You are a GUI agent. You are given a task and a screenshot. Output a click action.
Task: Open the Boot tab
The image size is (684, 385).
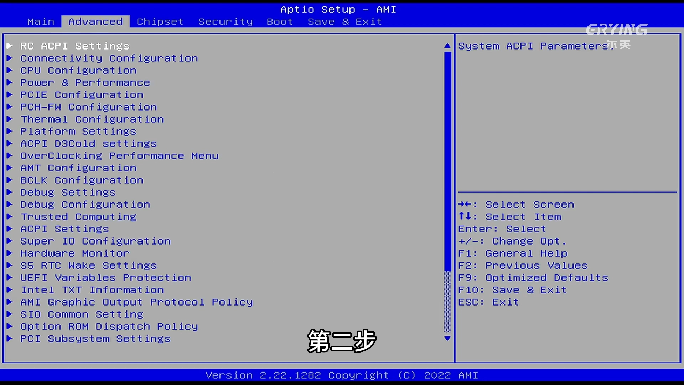280,22
